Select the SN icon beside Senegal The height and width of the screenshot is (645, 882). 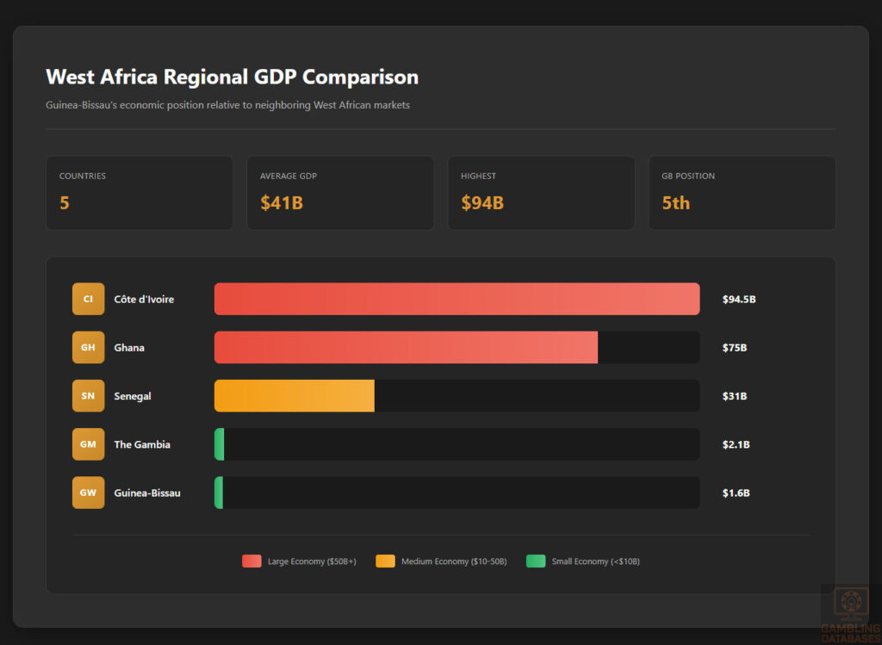[88, 395]
